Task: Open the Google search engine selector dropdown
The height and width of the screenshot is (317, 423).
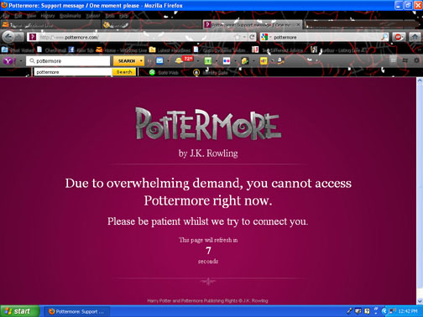Action: (266, 37)
